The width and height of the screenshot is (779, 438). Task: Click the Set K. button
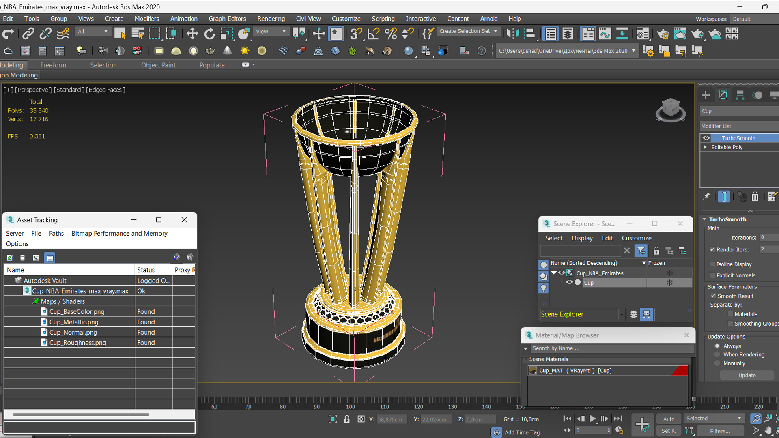tap(669, 431)
